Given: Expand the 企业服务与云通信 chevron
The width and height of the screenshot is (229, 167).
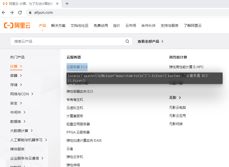Looking at the screenshot, I should point(42,158).
